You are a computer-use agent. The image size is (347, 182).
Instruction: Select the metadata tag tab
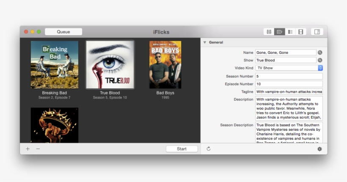click(x=279, y=32)
